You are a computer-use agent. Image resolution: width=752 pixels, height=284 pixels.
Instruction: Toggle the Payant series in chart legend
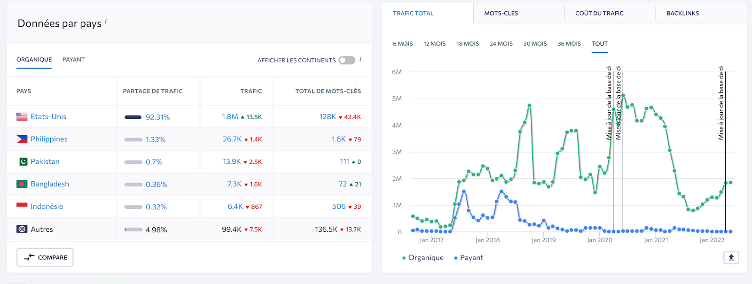(469, 258)
